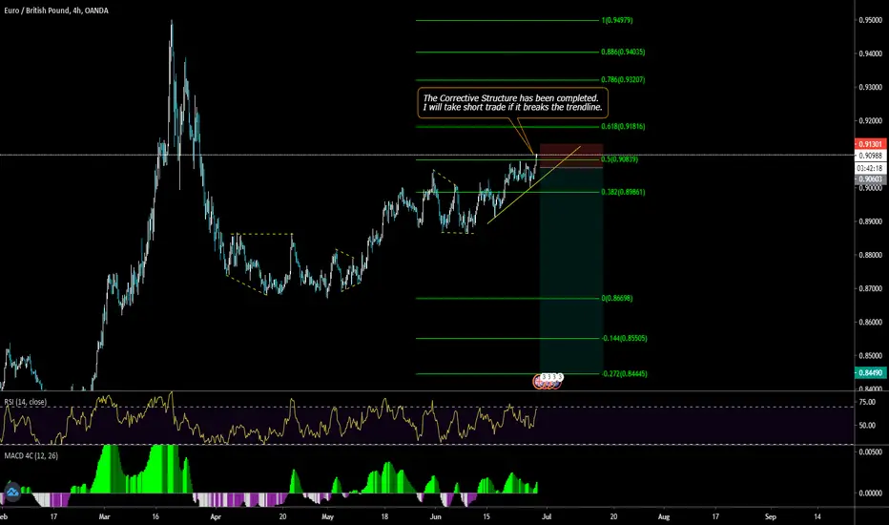Screen dimensions: 889x525
Task: Click the Sep label on time axis
Action: pos(770,516)
